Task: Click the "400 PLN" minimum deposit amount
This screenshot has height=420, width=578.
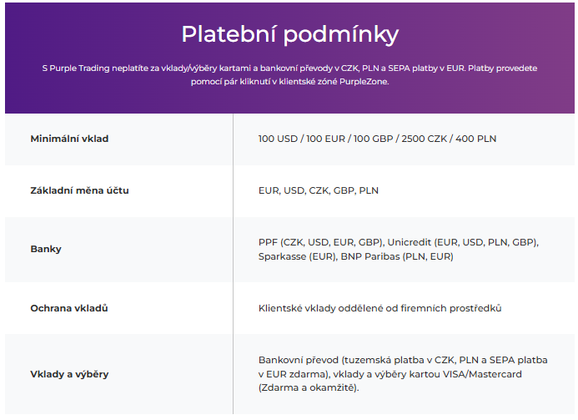Action: tap(475, 139)
